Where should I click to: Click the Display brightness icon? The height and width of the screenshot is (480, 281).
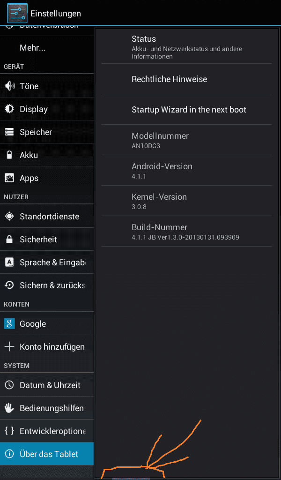pos(10,109)
